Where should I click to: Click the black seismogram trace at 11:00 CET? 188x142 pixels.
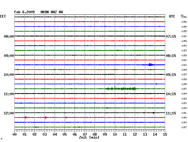coord(90,94)
